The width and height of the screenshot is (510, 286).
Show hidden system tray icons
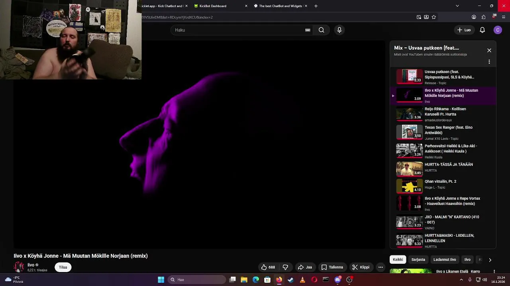[x=461, y=280]
